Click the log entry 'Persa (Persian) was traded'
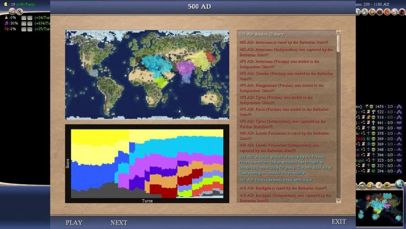 point(284,112)
